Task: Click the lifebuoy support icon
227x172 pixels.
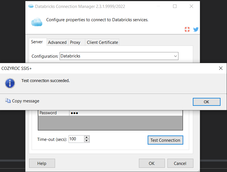Action: click(187, 29)
